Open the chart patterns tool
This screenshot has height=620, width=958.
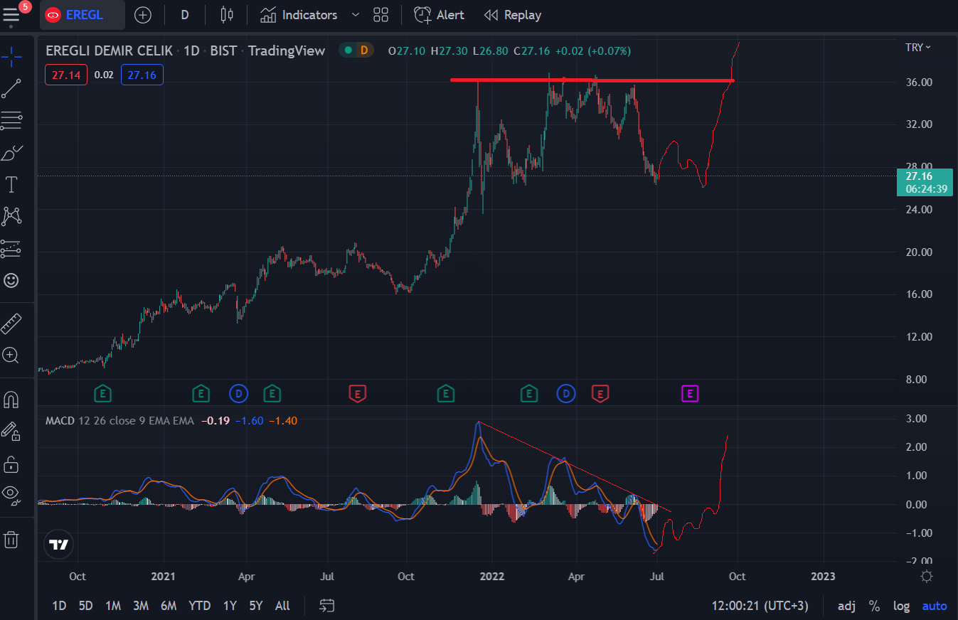pyautogui.click(x=11, y=216)
